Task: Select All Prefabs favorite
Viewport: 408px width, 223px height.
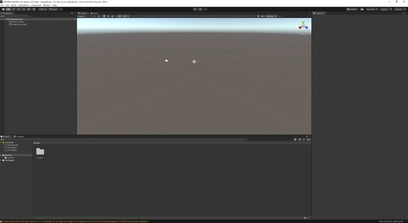Action: 12,150
